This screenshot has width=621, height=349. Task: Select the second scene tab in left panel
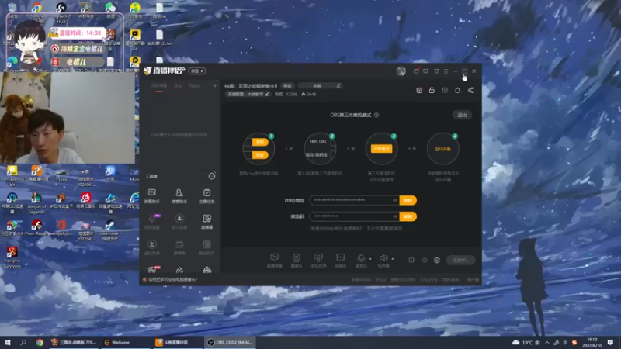(x=179, y=85)
